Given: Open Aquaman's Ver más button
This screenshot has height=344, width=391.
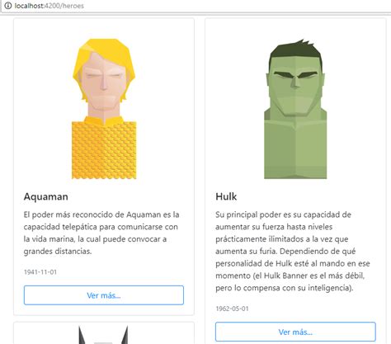Looking at the screenshot, I should click(104, 295).
